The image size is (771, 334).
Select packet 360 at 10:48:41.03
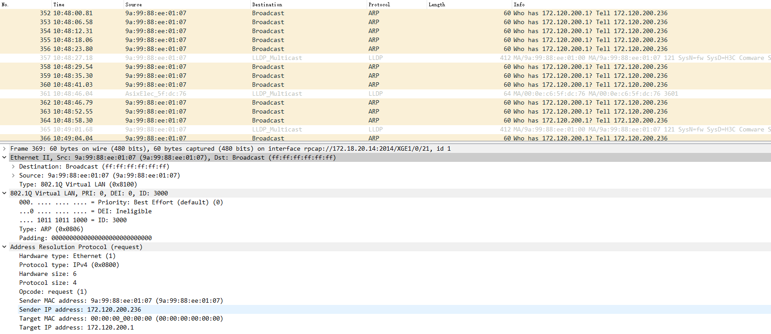click(385, 85)
